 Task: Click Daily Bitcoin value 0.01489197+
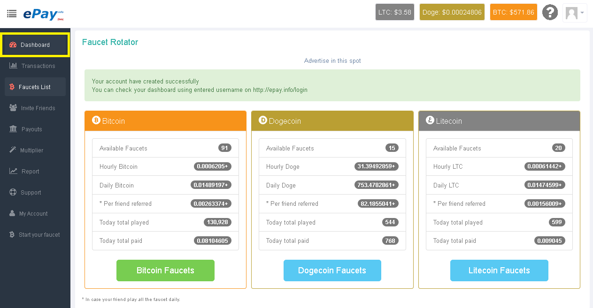click(211, 185)
